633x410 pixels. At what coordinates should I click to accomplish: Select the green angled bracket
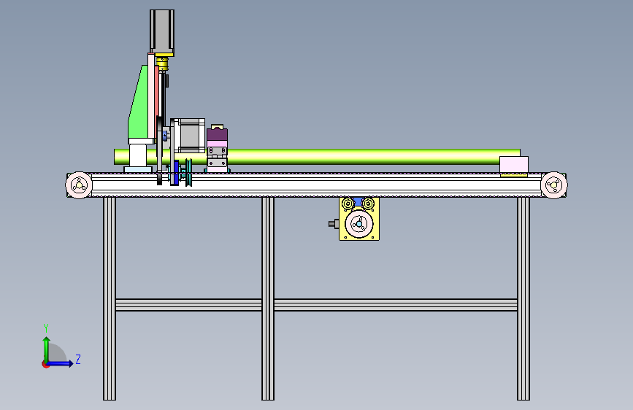pos(139,101)
